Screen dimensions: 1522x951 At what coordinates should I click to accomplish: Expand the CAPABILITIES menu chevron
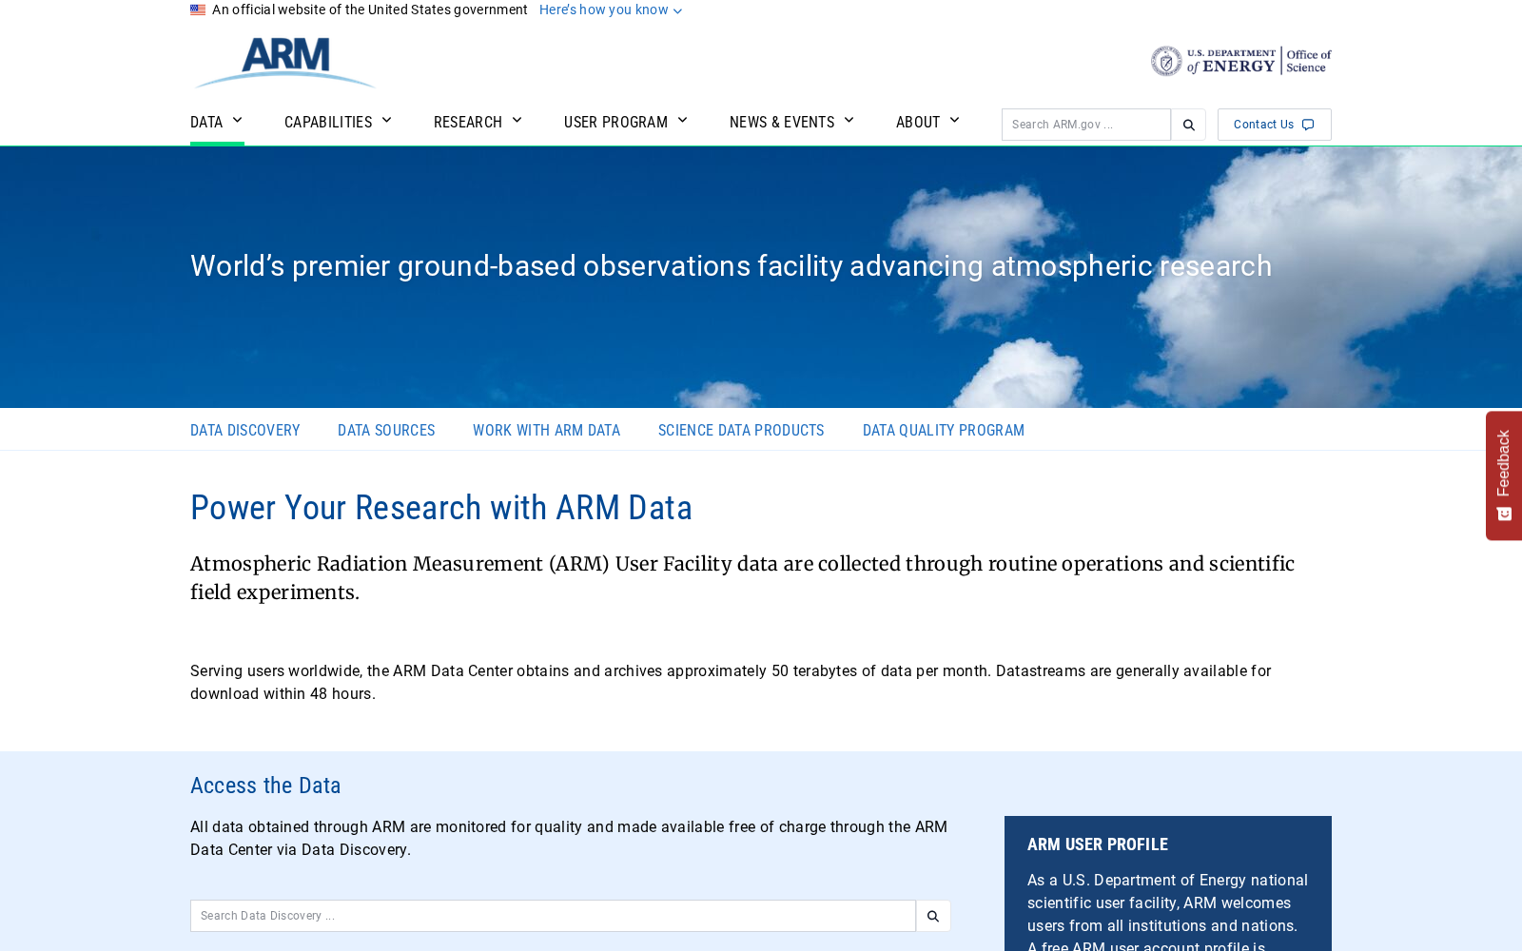point(387,121)
